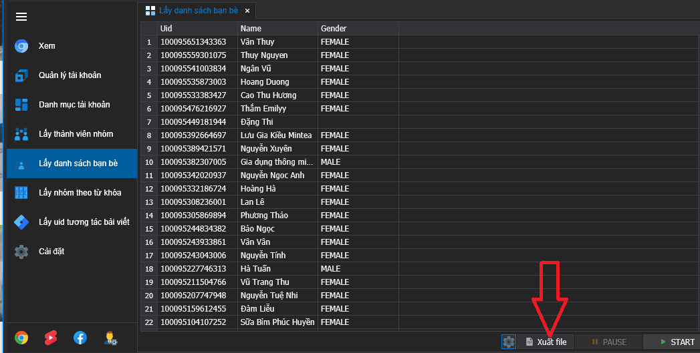Open the hamburger menu

(x=21, y=17)
